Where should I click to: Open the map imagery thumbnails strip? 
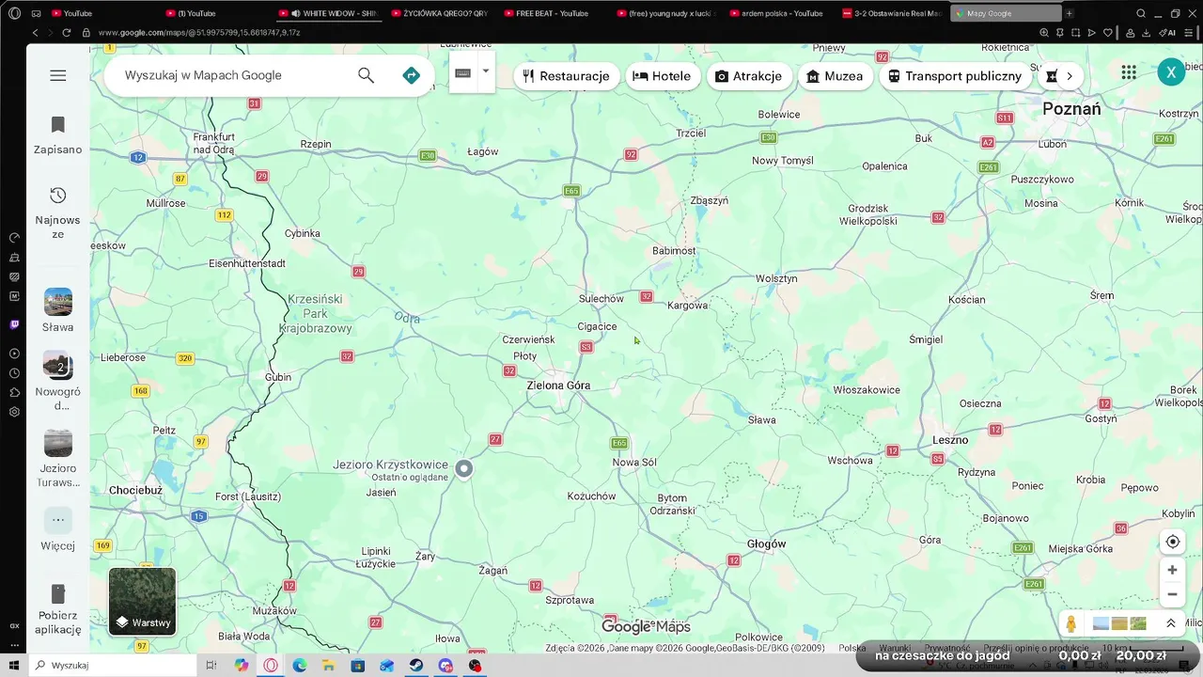coord(1119,623)
